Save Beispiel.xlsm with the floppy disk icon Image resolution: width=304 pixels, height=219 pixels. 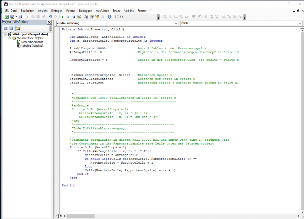(x=20, y=17)
